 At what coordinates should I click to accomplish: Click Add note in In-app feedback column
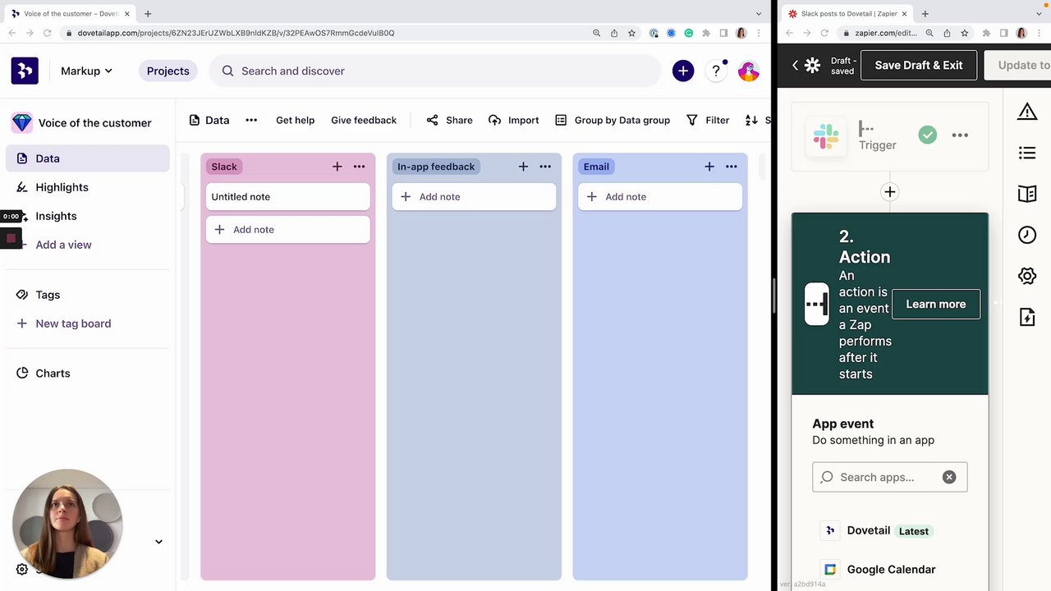point(474,197)
